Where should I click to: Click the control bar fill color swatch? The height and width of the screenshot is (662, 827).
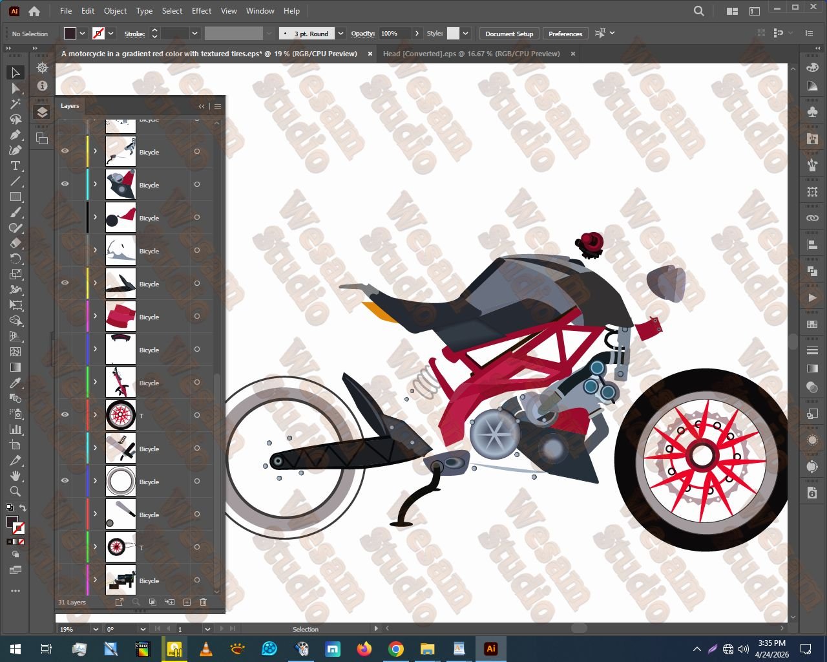70,34
